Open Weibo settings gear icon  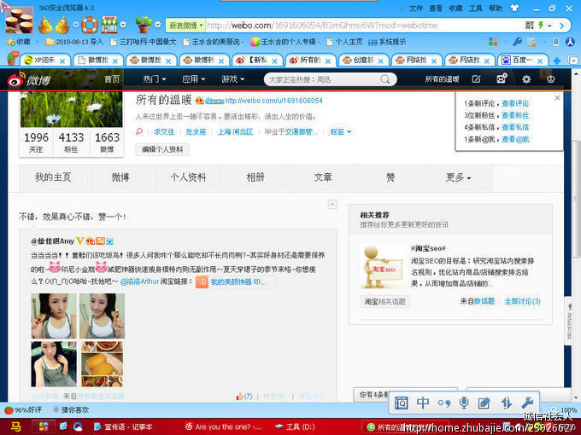(x=526, y=79)
